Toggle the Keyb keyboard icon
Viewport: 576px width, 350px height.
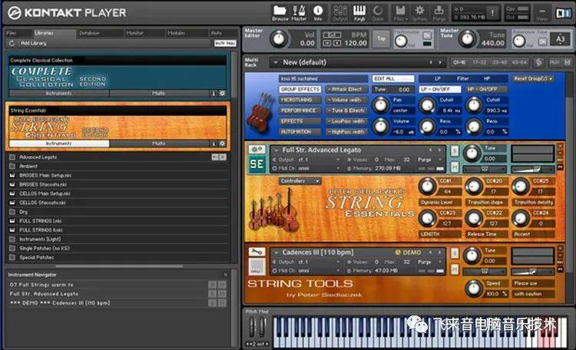(359, 13)
